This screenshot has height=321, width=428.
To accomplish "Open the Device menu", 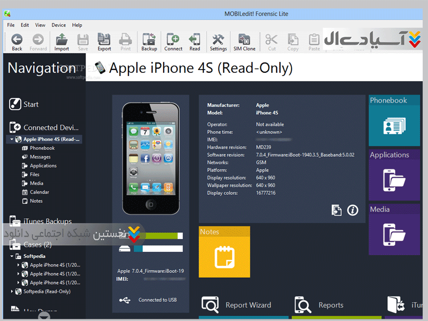I will point(58,25).
